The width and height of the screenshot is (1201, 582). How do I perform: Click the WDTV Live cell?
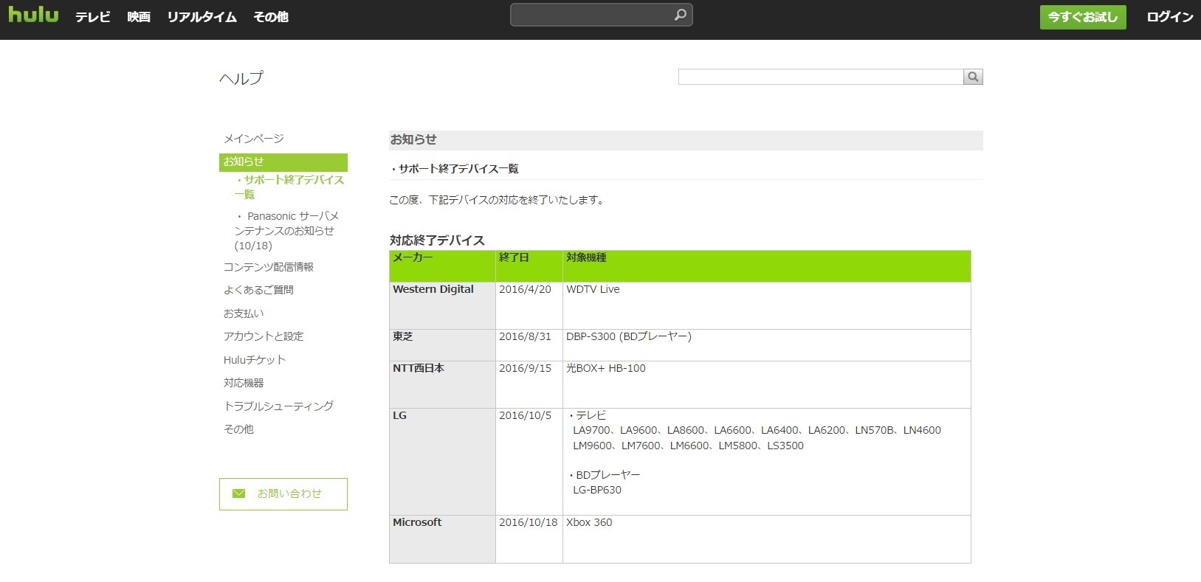[x=767, y=305]
